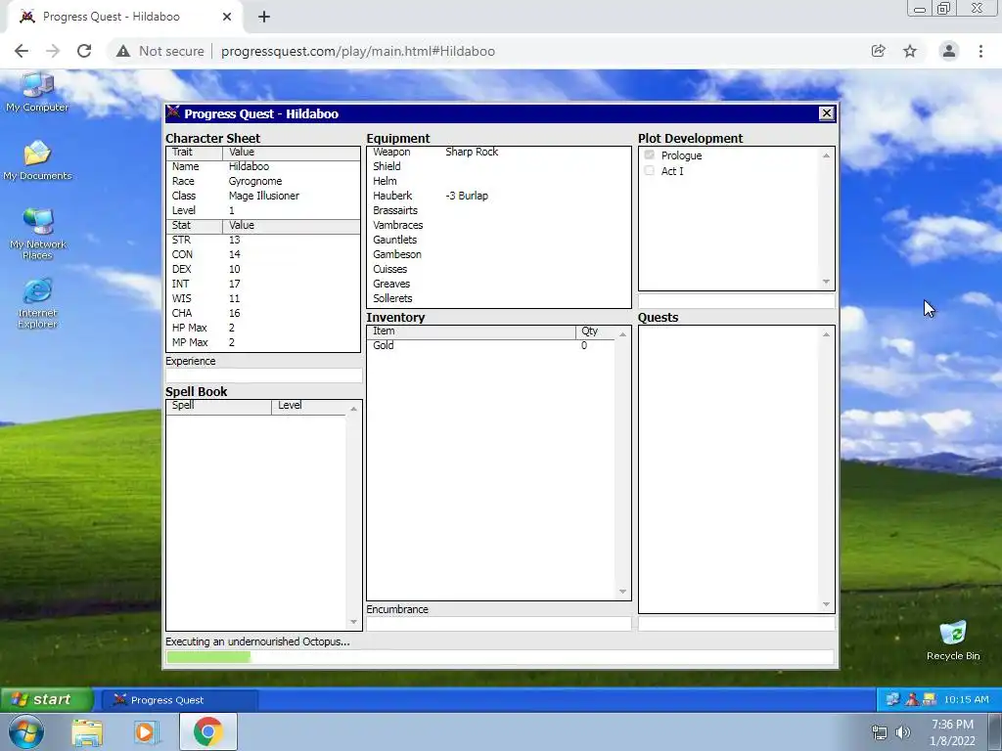
Task: Launch Internet Explorer desktop icon
Action: click(x=37, y=303)
